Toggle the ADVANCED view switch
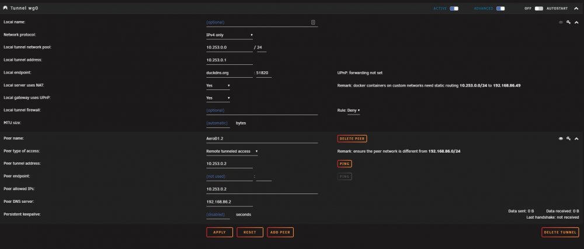 coord(500,9)
